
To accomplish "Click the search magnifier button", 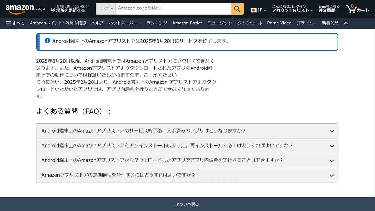I will coord(237,8).
